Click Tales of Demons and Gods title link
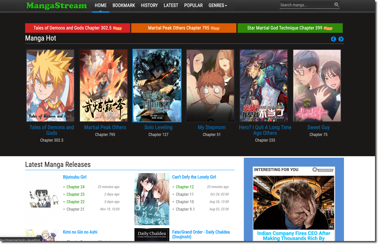 pos(52,130)
